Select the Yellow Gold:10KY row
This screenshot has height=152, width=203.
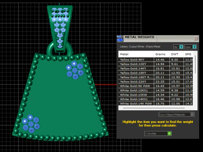tap(156, 64)
